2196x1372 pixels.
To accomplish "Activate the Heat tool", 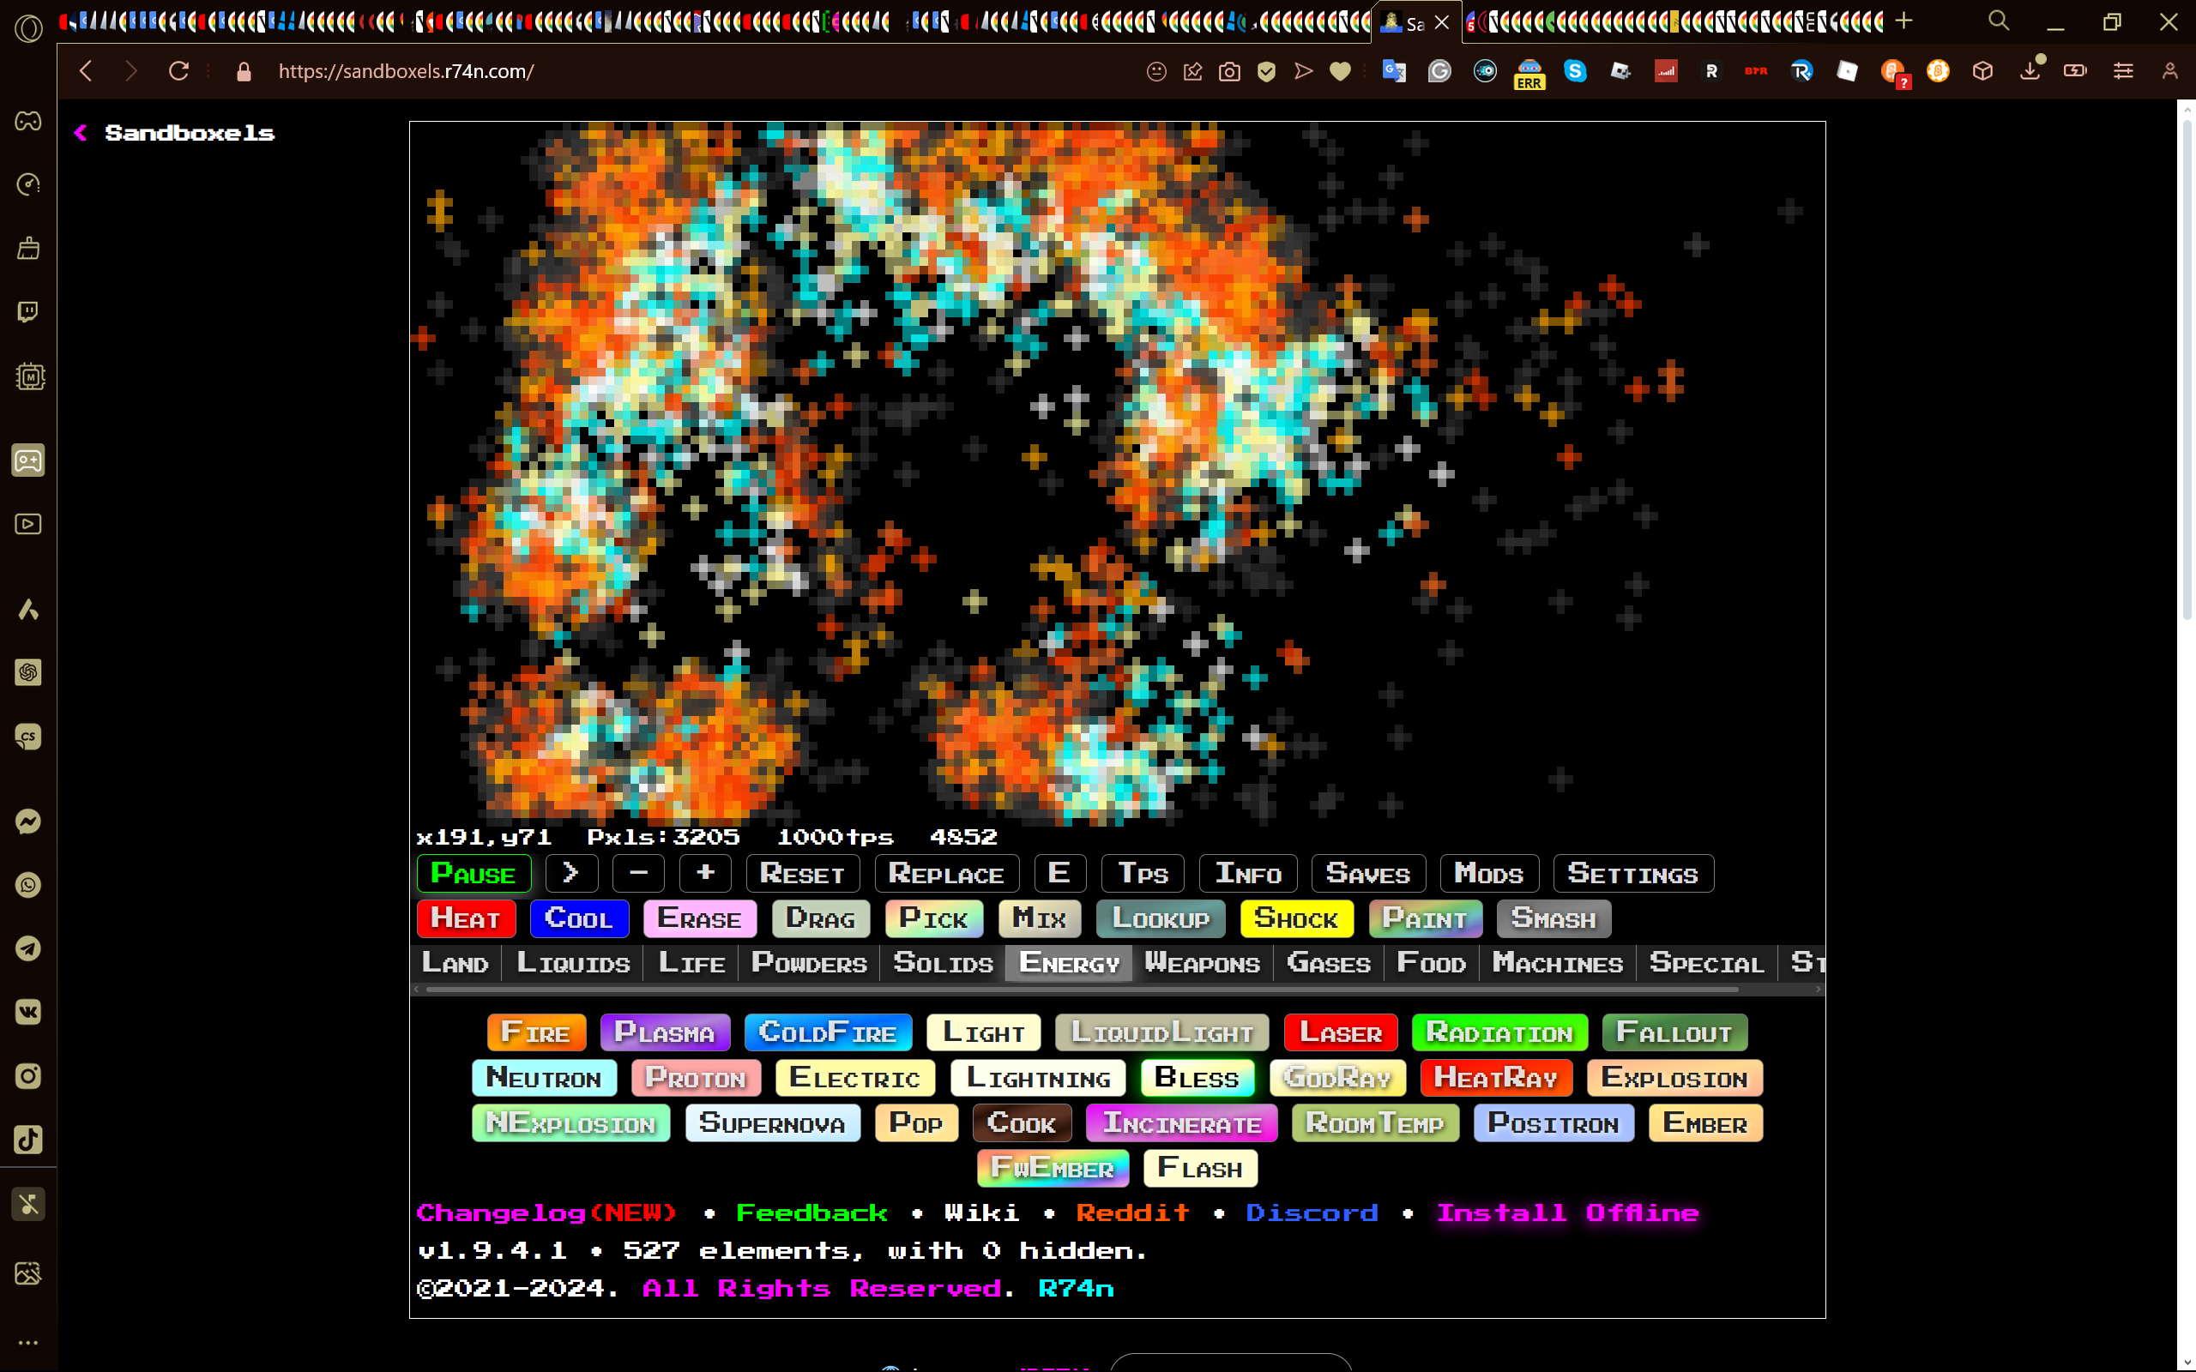I will point(466,918).
